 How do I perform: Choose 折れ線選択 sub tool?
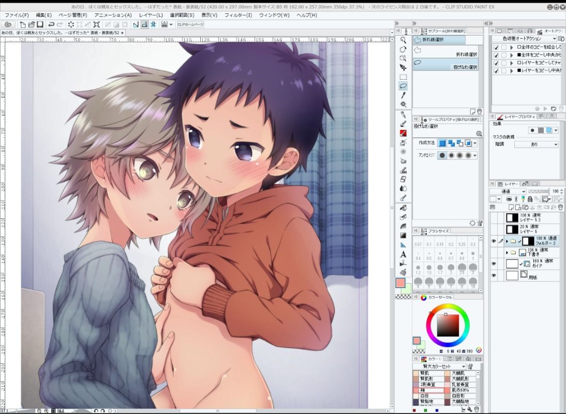pos(445,52)
